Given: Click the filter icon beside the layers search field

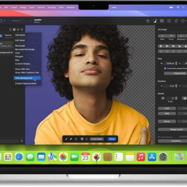Looking at the screenshot, I should click(x=22, y=141).
